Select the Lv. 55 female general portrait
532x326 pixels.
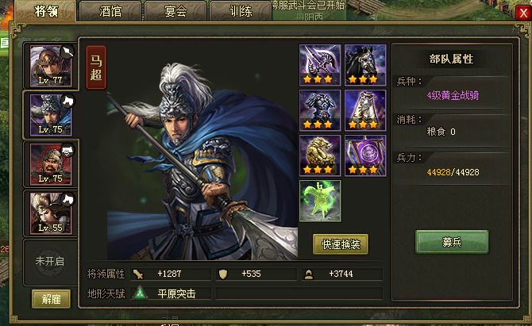pyautogui.click(x=51, y=213)
